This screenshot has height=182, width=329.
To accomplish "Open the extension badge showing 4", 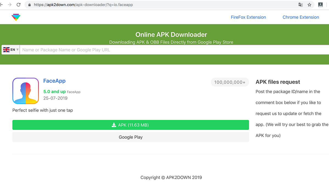I will click(x=320, y=5).
